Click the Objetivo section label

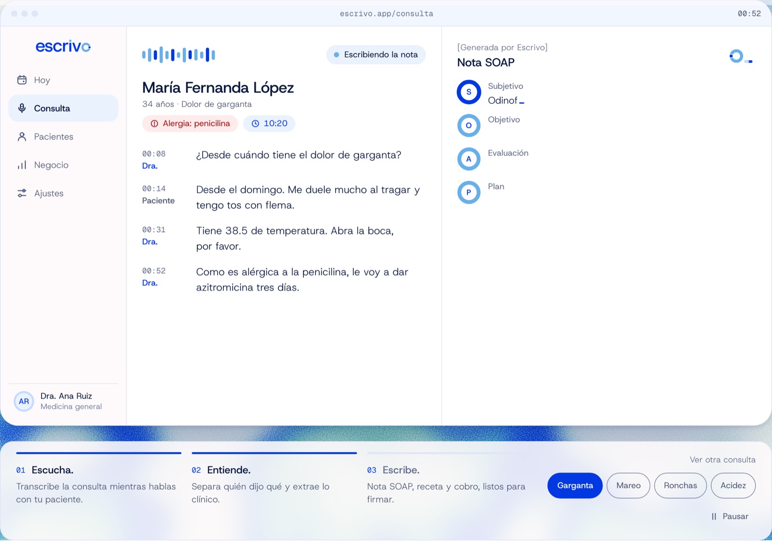[x=504, y=120]
